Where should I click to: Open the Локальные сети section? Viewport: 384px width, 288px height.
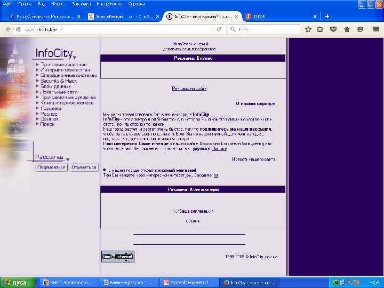(x=59, y=92)
